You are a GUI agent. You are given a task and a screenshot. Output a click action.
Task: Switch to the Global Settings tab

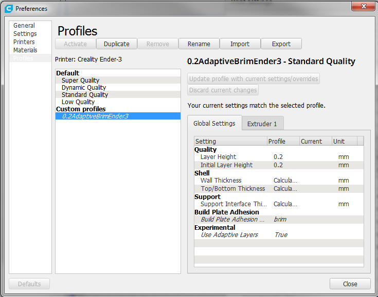(214, 124)
